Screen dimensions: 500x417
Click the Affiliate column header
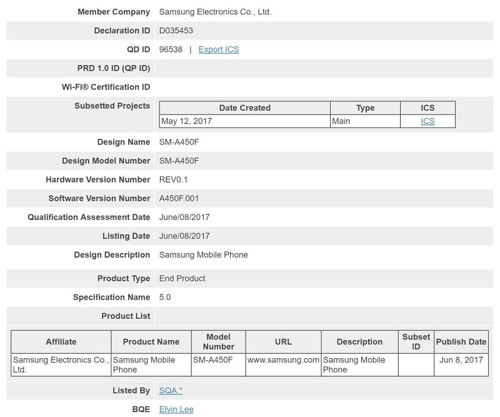(x=61, y=342)
